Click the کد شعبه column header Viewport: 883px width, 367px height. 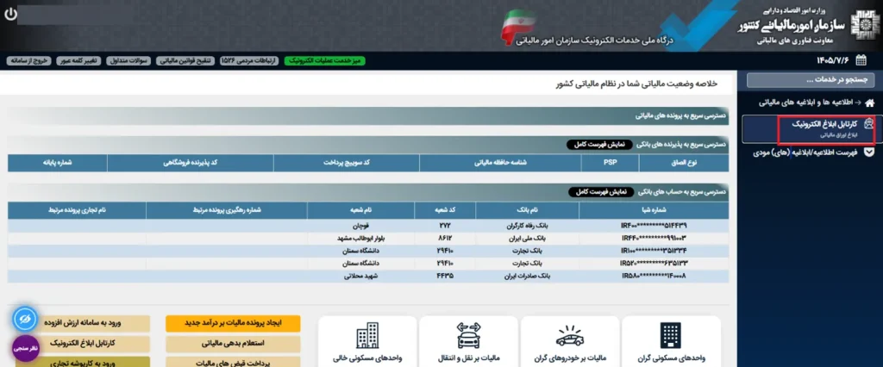(445, 210)
